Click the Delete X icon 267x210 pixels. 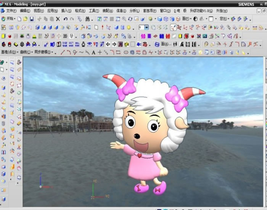coord(58,19)
